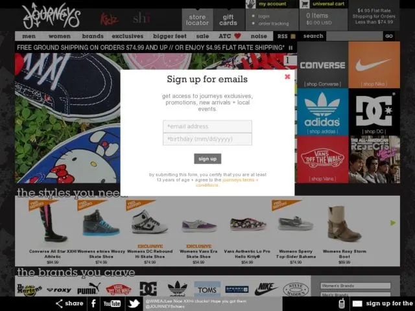Click the search text box
Image resolution: width=415 pixels, height=311 pixels.
click(355, 36)
